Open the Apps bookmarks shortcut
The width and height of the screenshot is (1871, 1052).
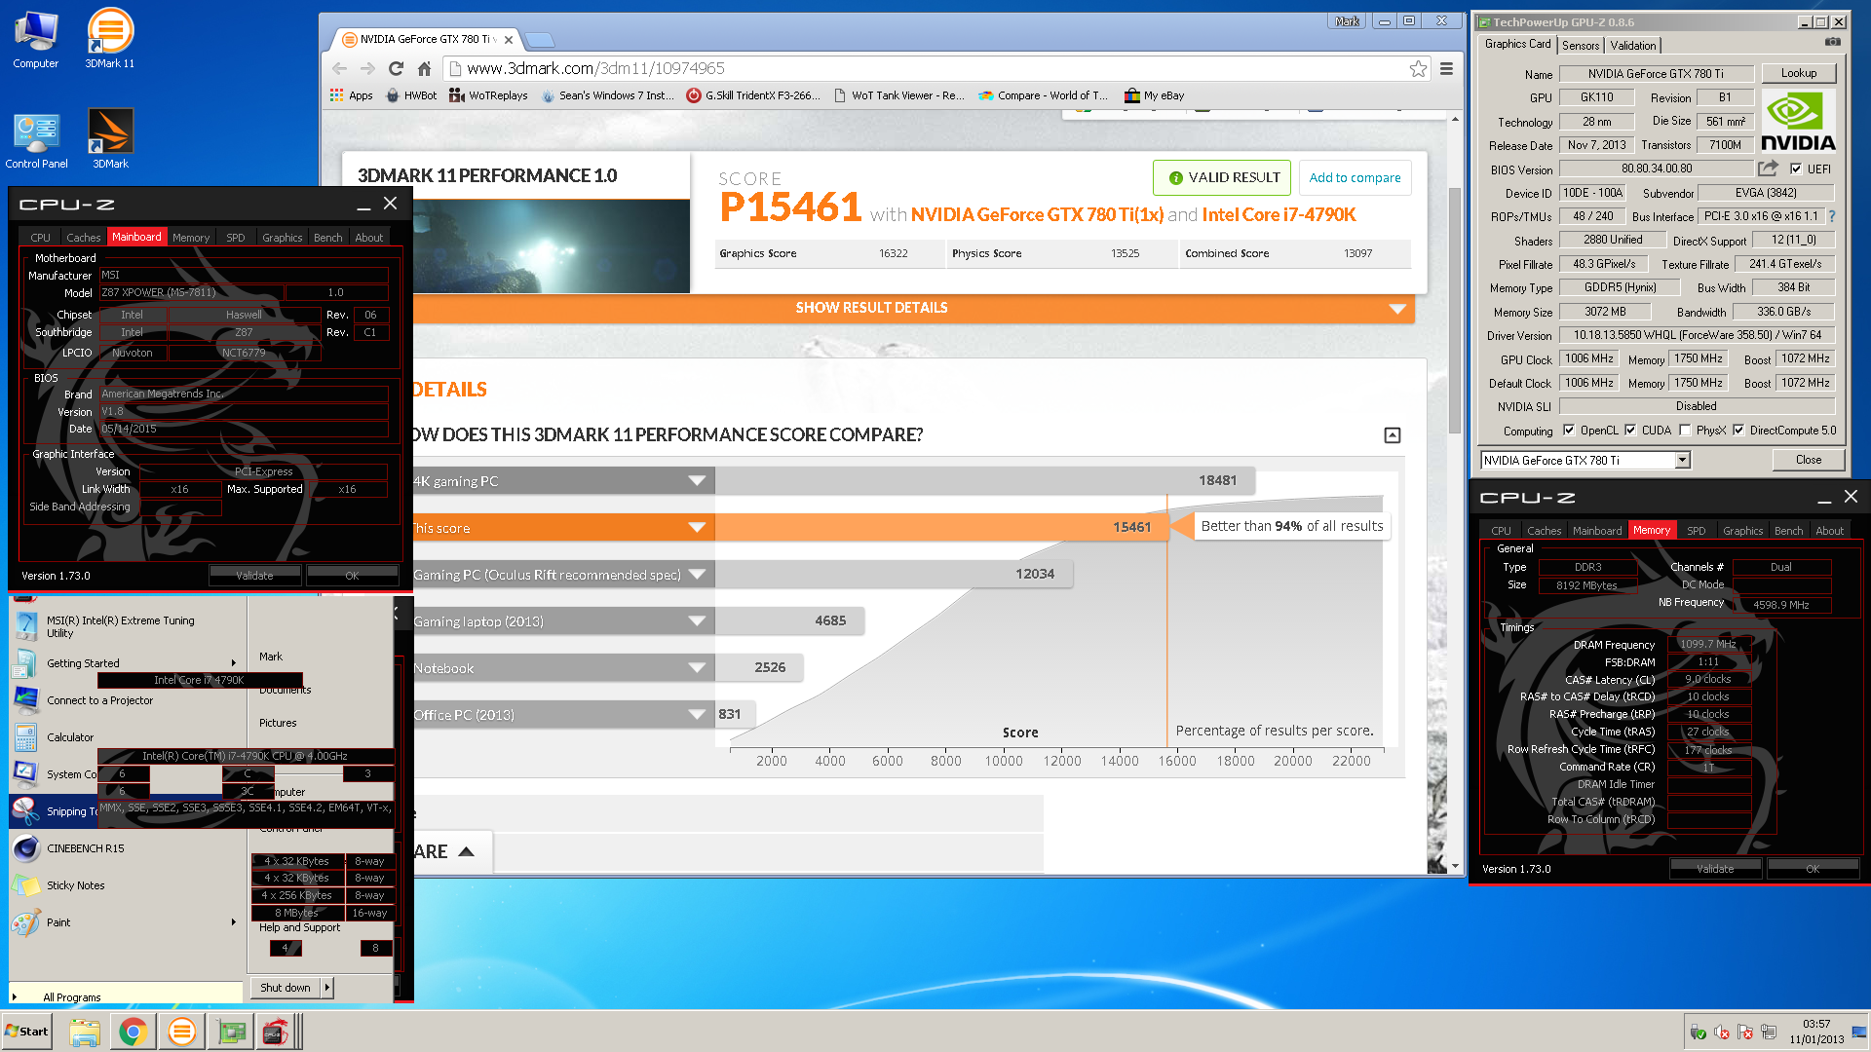point(352,95)
